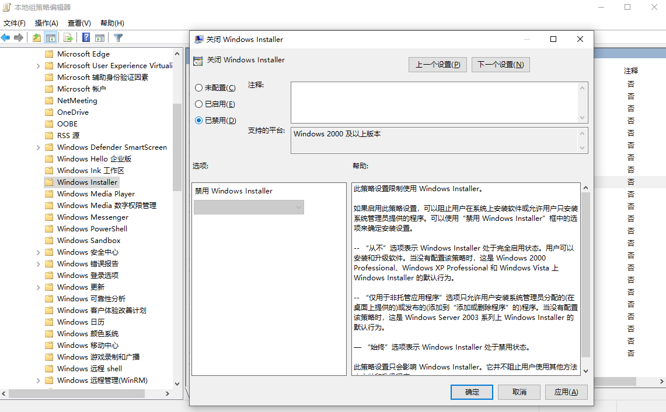This screenshot has width=666, height=412.
Task: Click the help text scroll-down arrow
Action: tap(585, 371)
